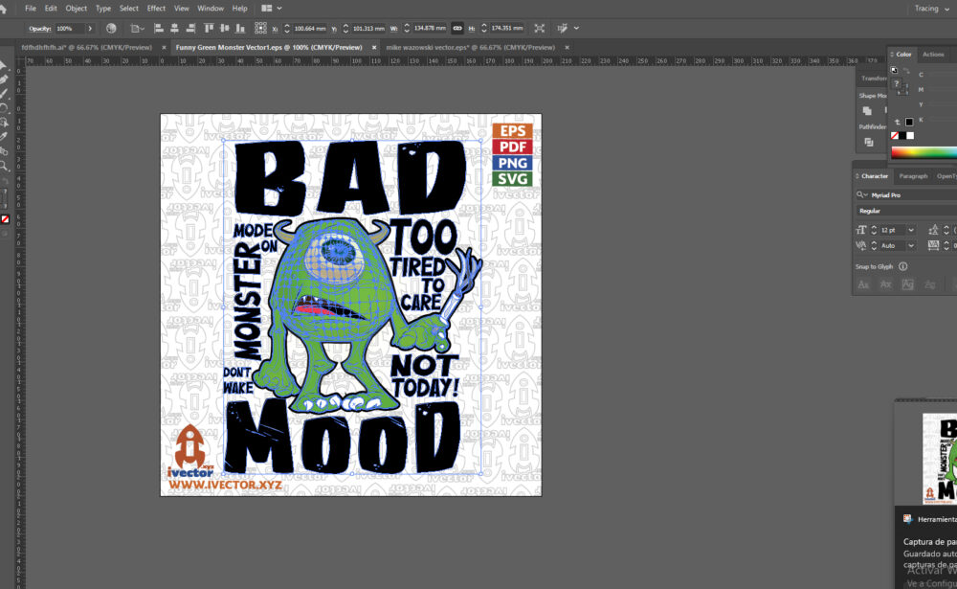This screenshot has width=957, height=589.
Task: Open the Effect menu
Action: pos(156,9)
